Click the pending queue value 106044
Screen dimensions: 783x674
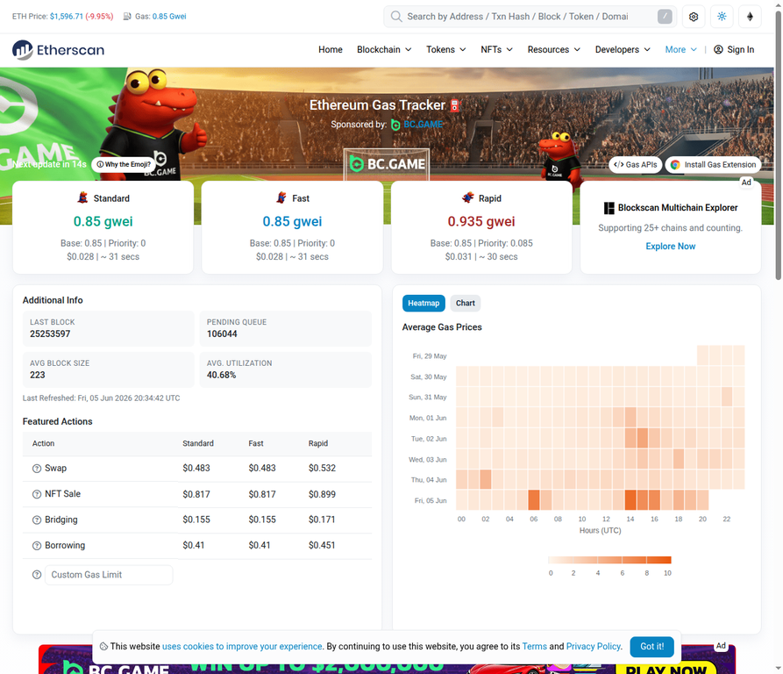tap(222, 333)
